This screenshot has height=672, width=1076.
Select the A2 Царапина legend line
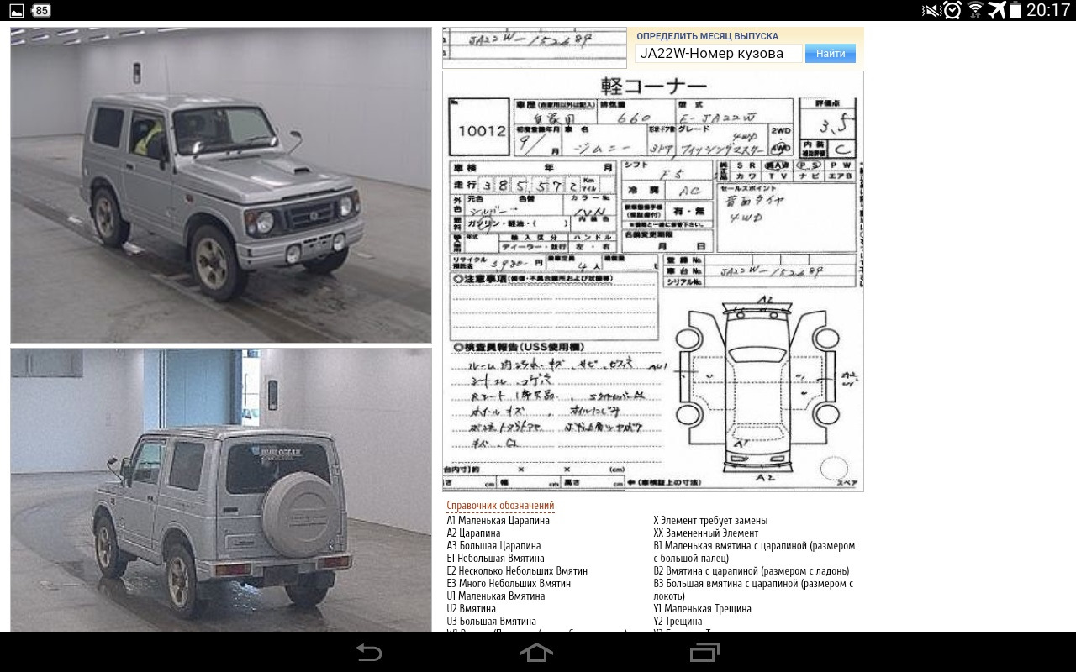pos(473,533)
